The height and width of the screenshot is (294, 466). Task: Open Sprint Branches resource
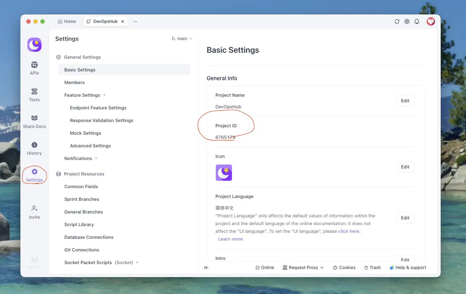(x=82, y=199)
